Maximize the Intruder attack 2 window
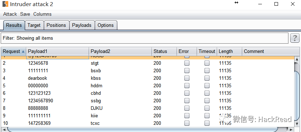Image resolution: width=301 pixels, height=132 pixels. point(276,4)
